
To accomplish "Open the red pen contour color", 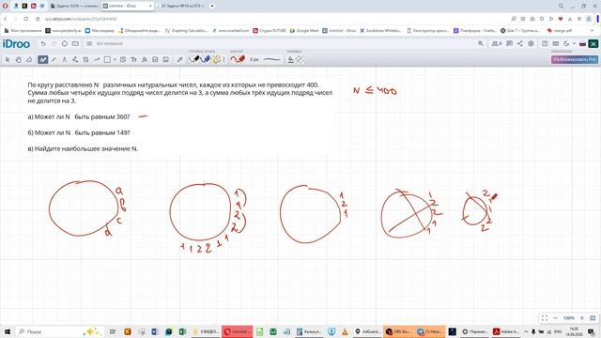I will pyautogui.click(x=238, y=59).
